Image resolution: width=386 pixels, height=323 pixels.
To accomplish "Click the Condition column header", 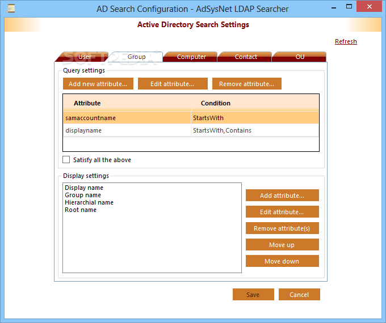I will 255,103.
